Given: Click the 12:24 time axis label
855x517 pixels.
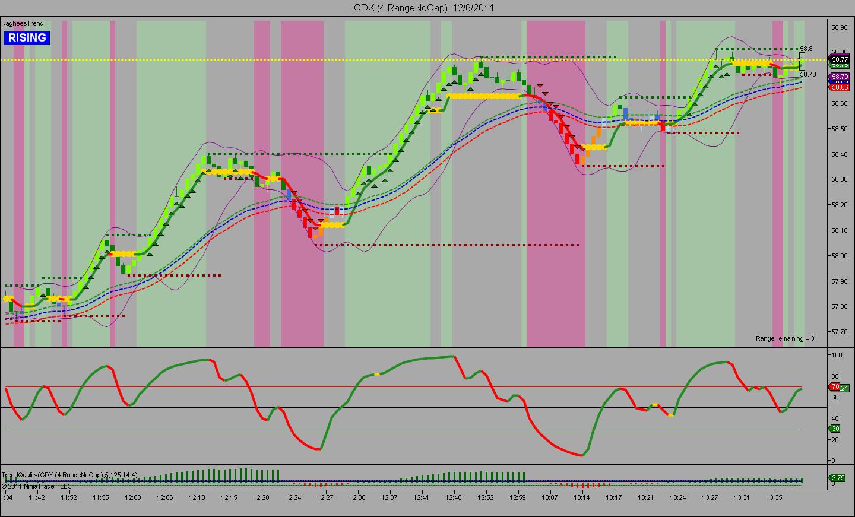Looking at the screenshot, I should pos(293,497).
